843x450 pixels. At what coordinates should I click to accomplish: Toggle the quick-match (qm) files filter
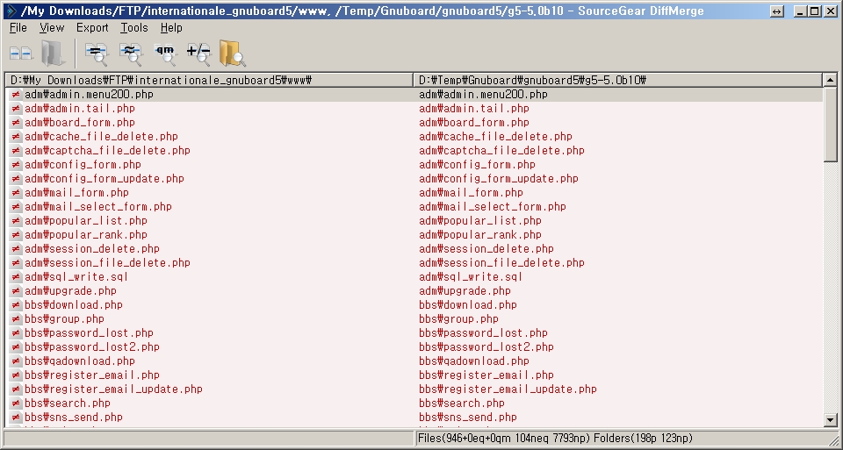[164, 54]
